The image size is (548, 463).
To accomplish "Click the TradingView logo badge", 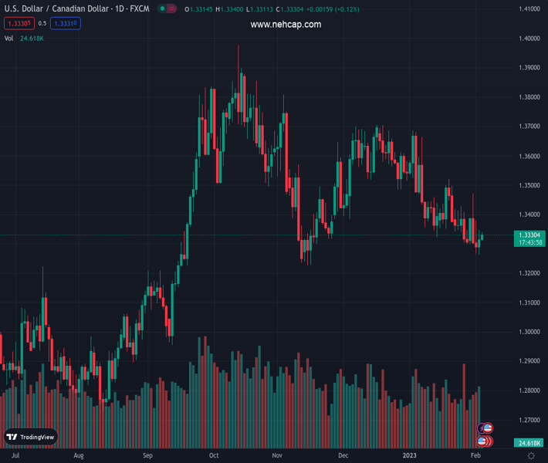I will pyautogui.click(x=31, y=437).
